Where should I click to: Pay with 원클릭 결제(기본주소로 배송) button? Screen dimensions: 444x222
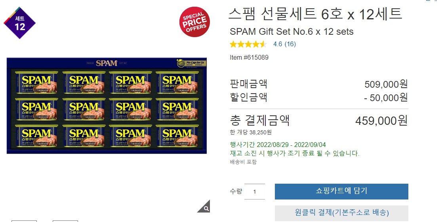pos(341,213)
